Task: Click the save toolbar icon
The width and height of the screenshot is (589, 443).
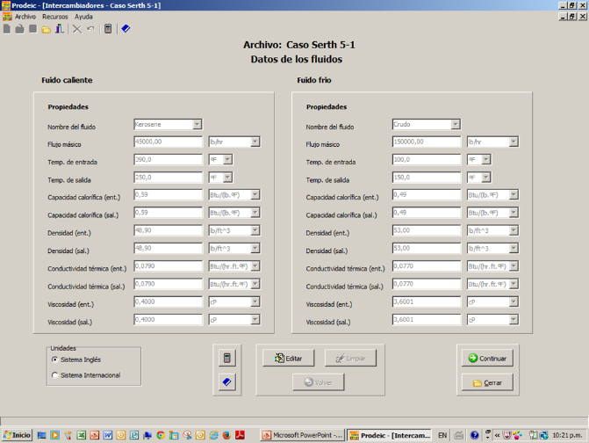Action: point(33,29)
